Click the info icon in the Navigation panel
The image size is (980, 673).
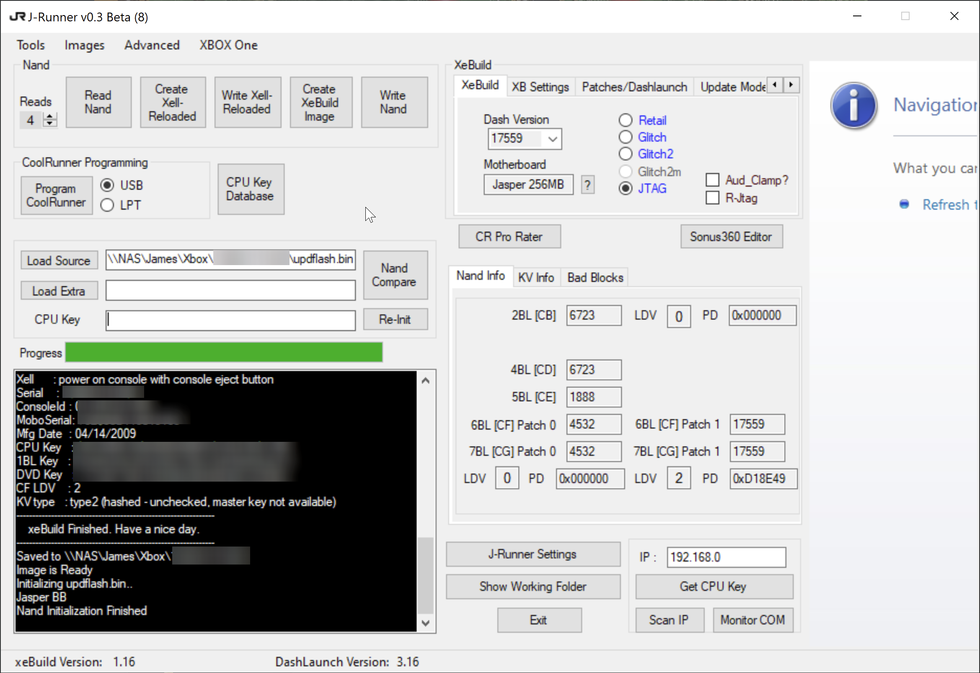click(x=854, y=106)
